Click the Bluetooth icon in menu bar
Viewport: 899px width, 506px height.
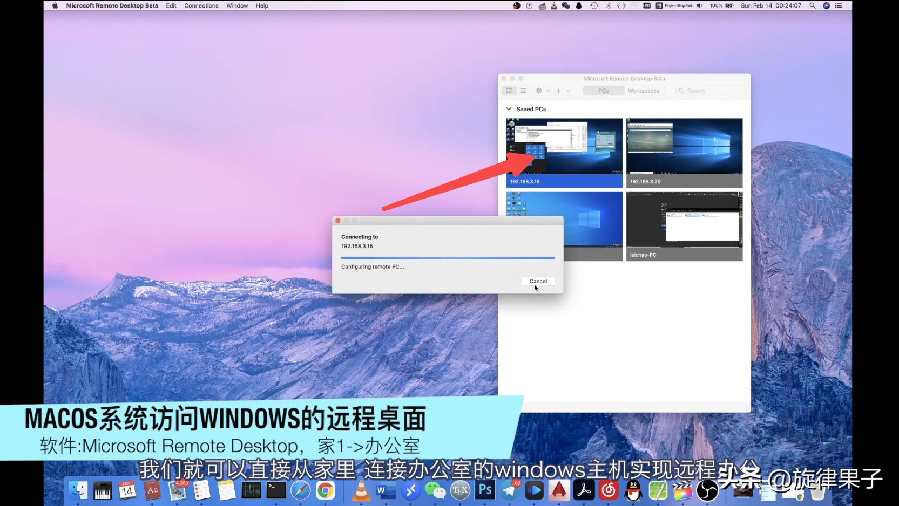[x=608, y=5]
